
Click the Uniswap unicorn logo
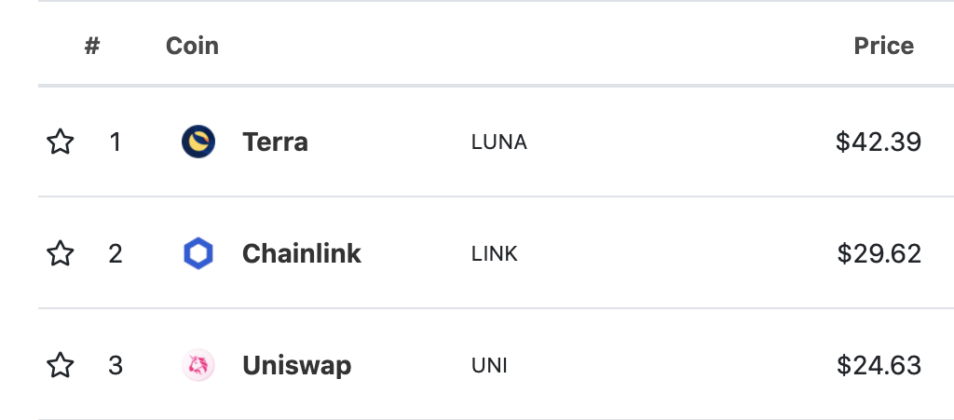pyautogui.click(x=198, y=365)
